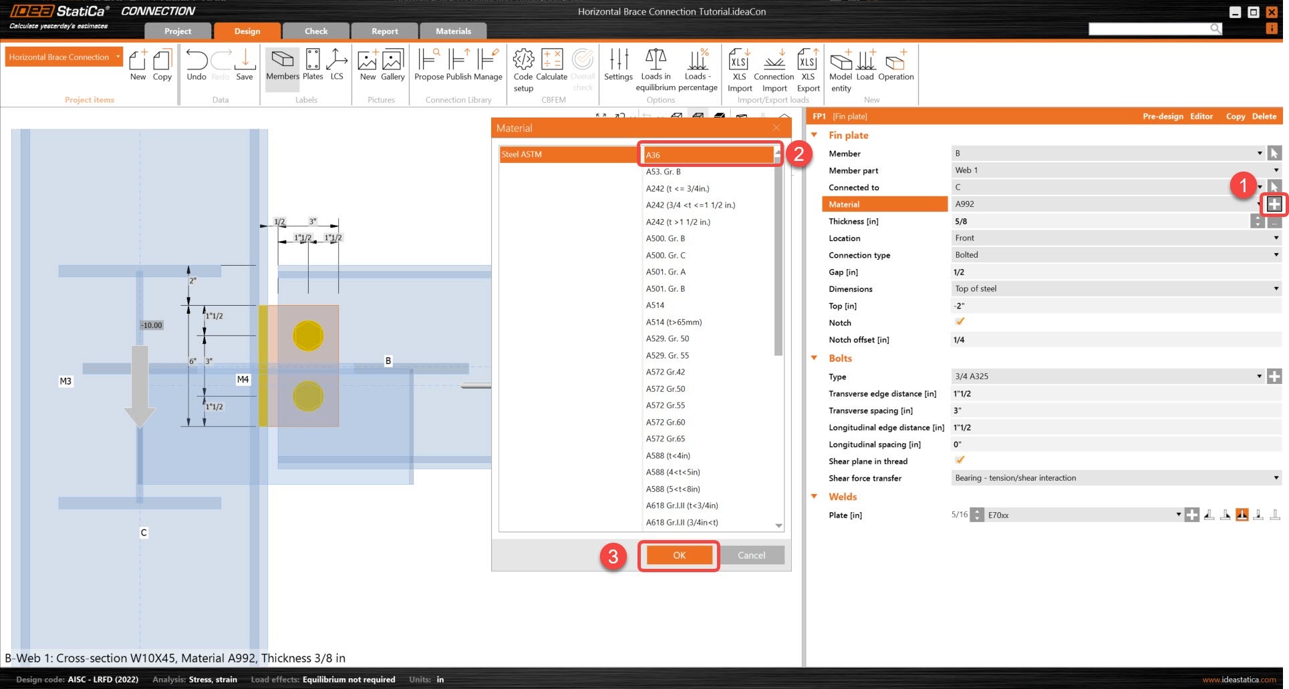Screen dimensions: 1289x689
Task: Open the Materials tab
Action: tap(453, 31)
